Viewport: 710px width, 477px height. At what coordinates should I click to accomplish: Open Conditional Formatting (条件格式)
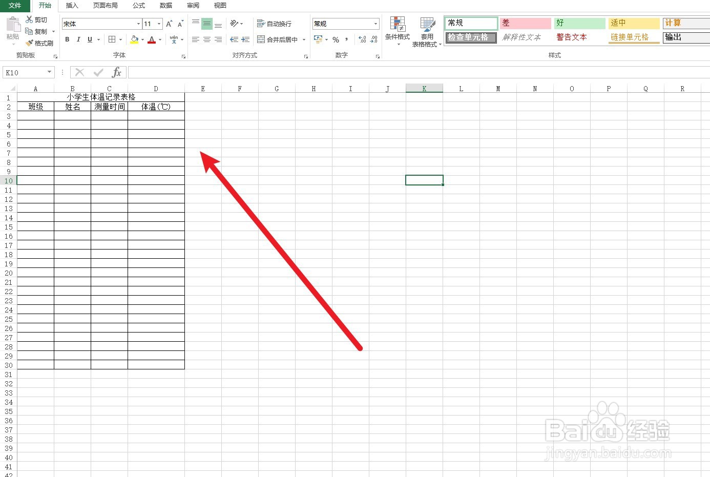[x=398, y=31]
